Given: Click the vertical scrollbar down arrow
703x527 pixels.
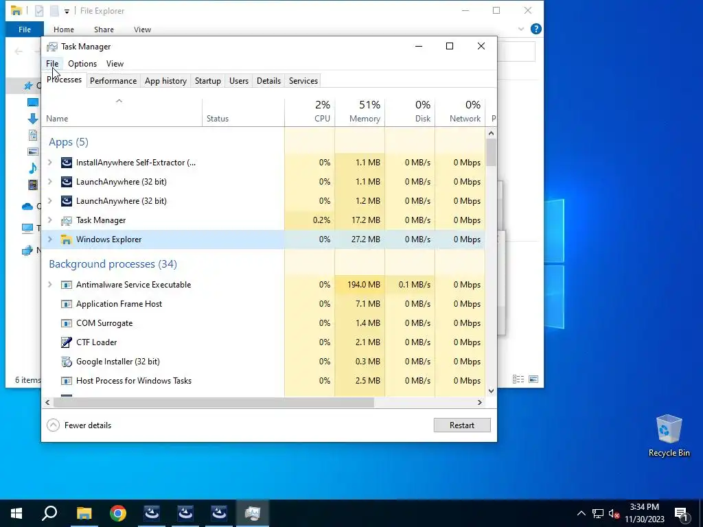Looking at the screenshot, I should tap(491, 390).
